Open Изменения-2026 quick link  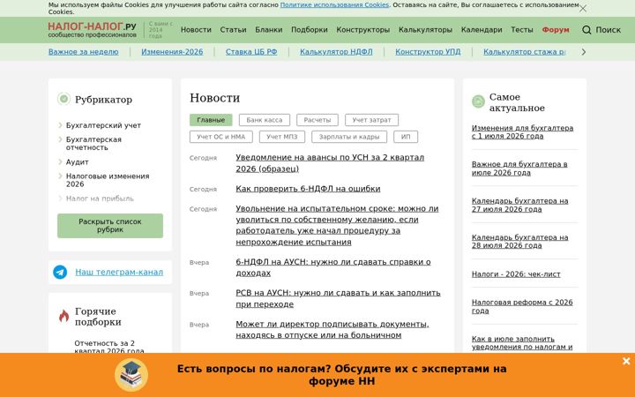(x=172, y=52)
